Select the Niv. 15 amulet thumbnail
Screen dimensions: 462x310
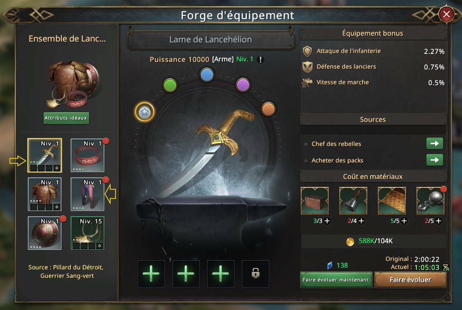click(87, 233)
